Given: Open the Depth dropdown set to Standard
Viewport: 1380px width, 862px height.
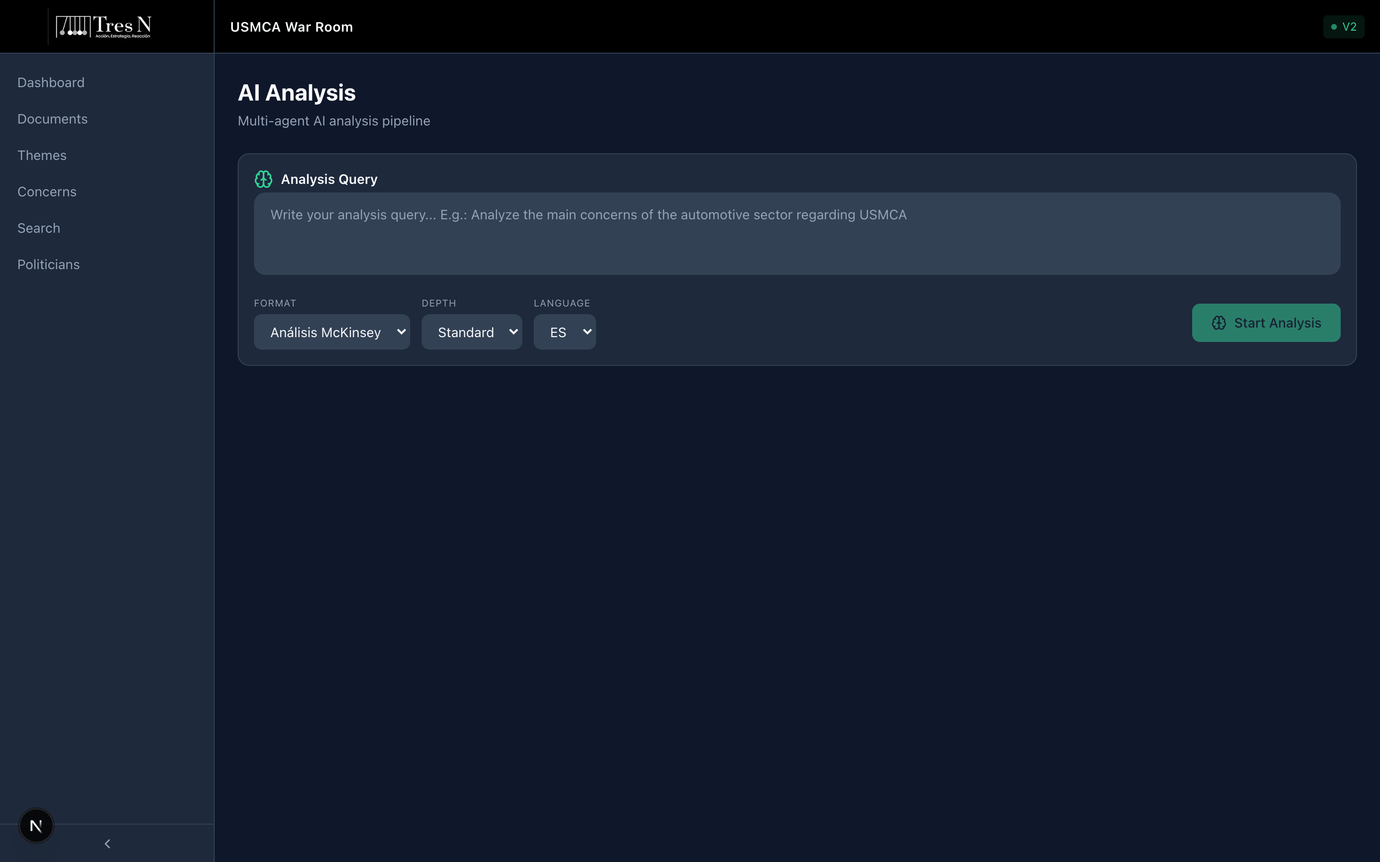Looking at the screenshot, I should (471, 332).
